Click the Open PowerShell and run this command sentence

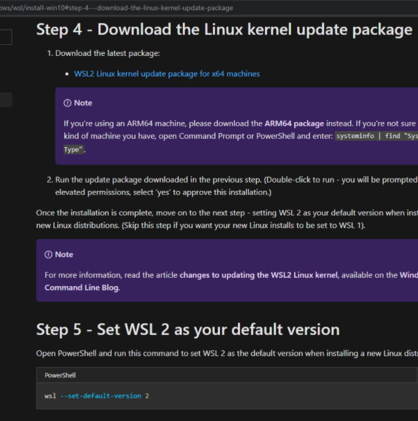(x=227, y=354)
